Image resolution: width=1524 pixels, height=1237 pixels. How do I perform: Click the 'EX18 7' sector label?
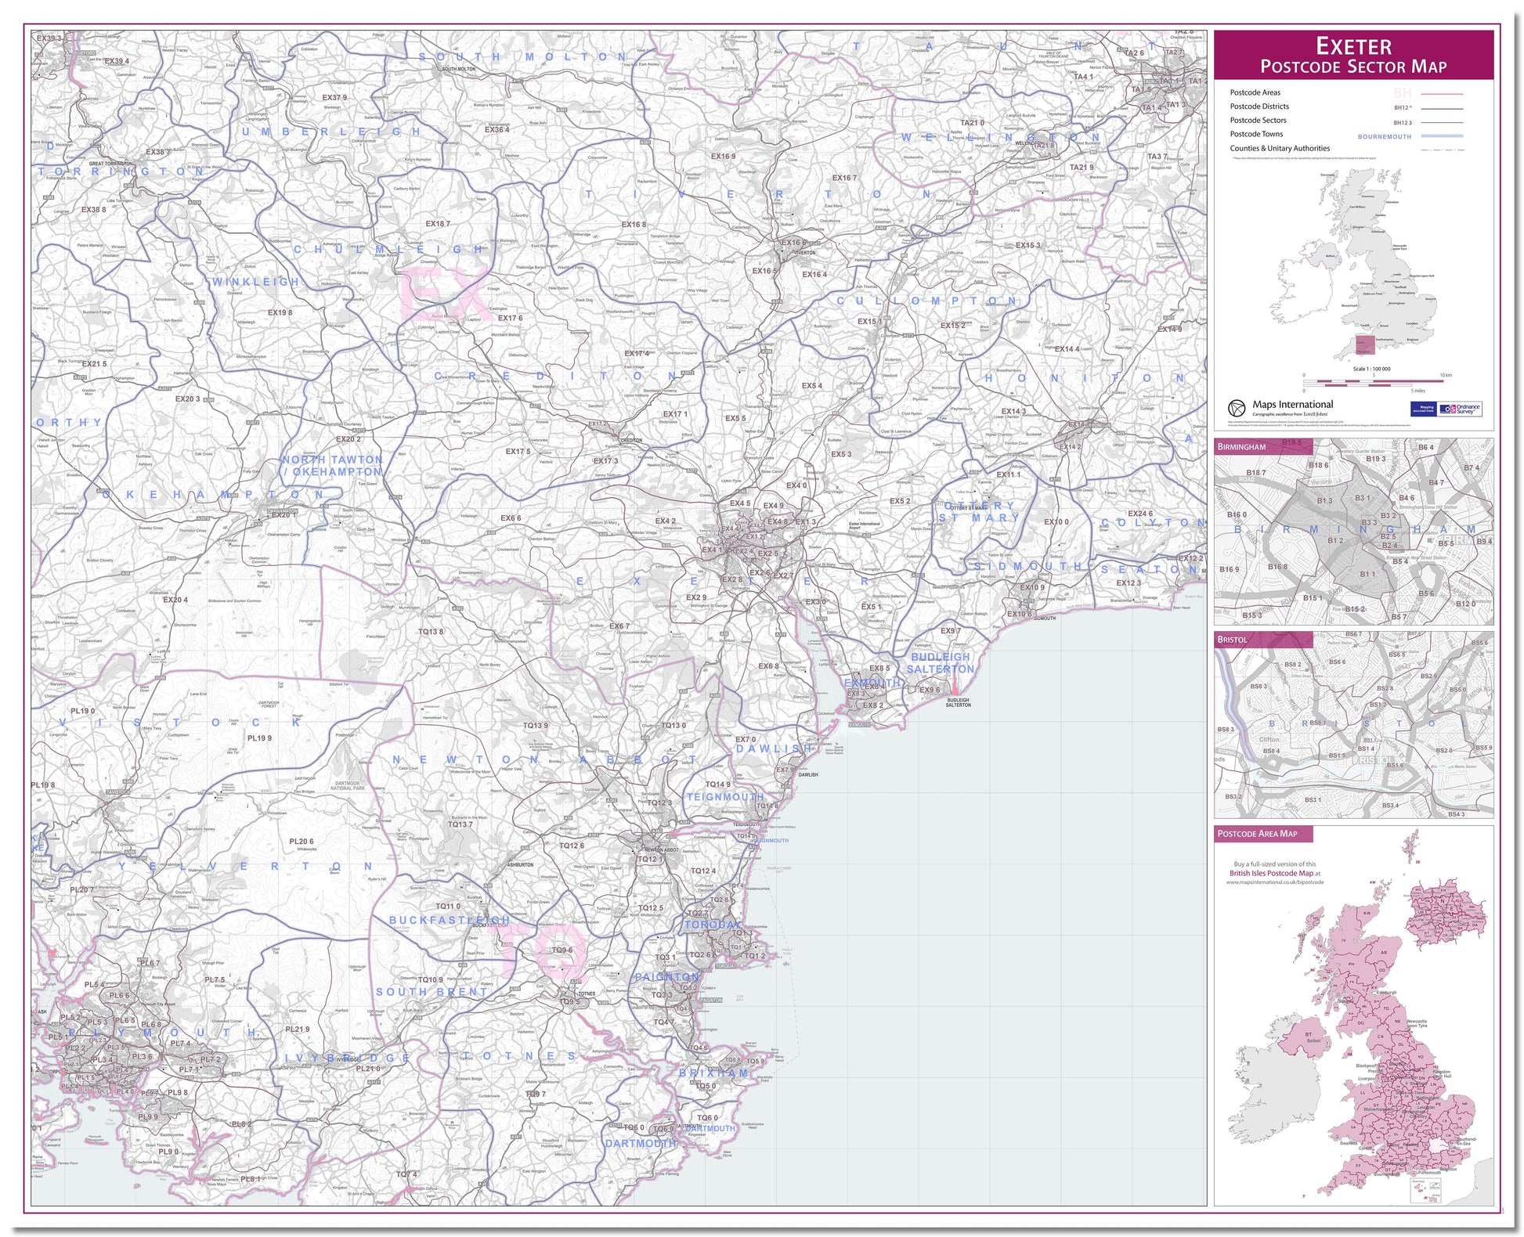(x=438, y=224)
